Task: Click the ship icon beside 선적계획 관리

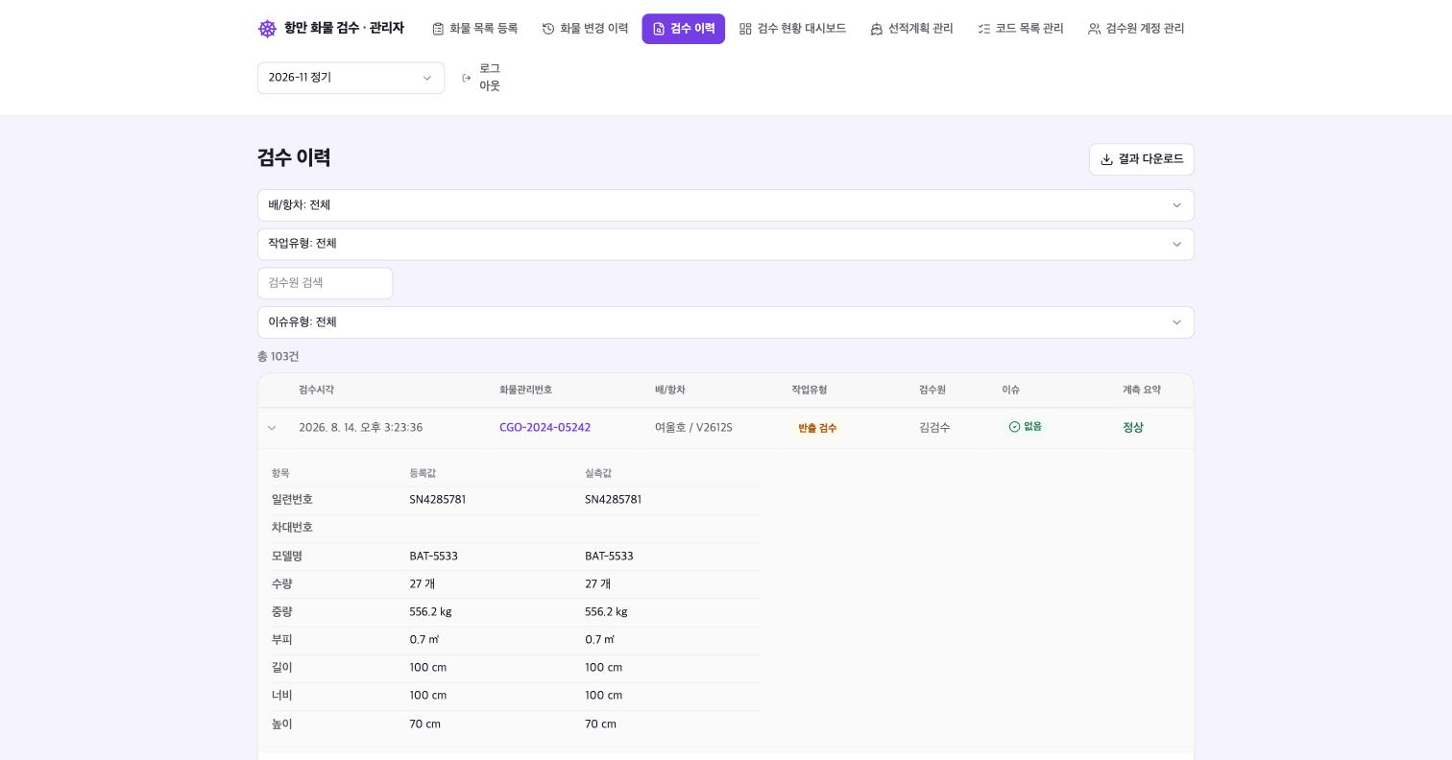Action: 876,29
